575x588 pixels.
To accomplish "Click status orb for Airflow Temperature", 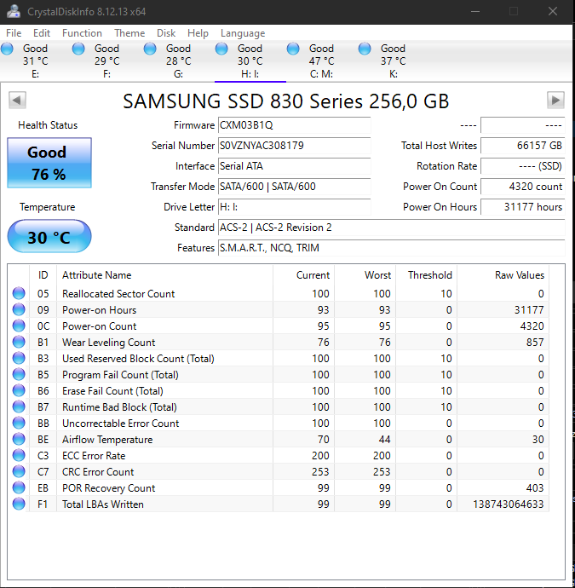I will 19,439.
